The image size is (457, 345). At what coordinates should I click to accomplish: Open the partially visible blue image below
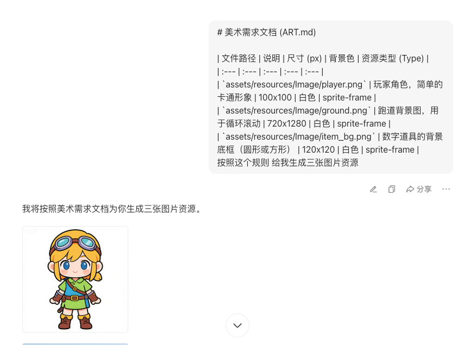point(75,344)
